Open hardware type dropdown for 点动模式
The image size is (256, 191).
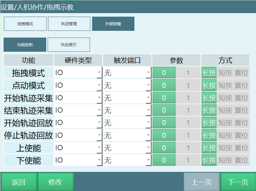click(78, 85)
